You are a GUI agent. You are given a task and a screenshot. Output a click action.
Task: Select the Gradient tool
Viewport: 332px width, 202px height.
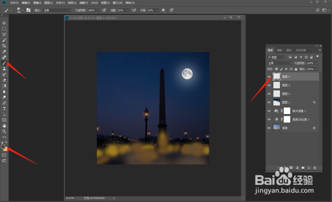[x=4, y=86]
